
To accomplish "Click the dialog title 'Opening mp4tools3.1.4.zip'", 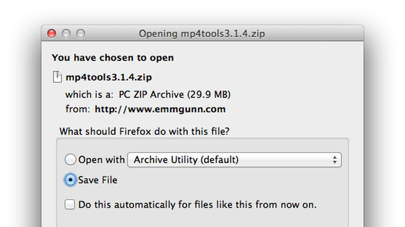I will click(202, 33).
